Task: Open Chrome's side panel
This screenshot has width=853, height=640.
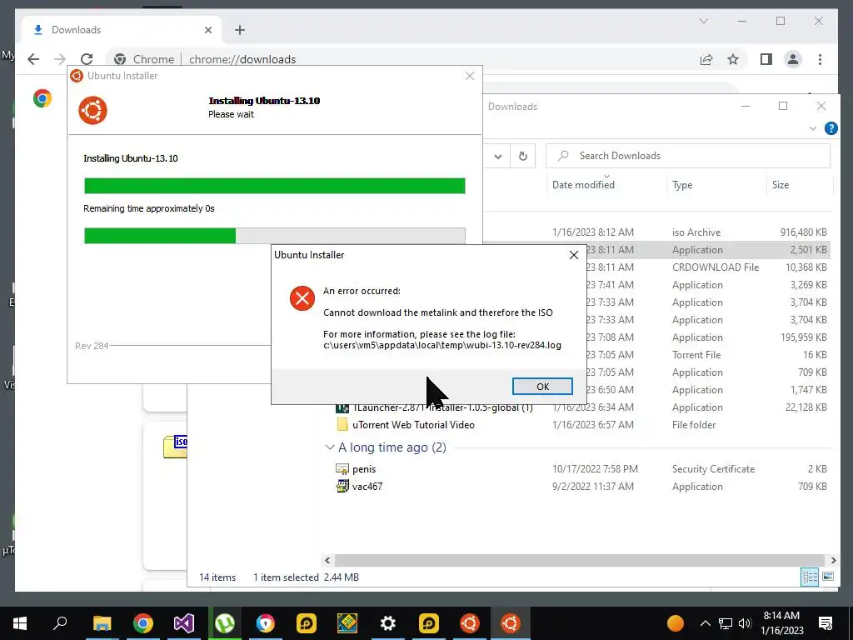Action: (x=766, y=59)
